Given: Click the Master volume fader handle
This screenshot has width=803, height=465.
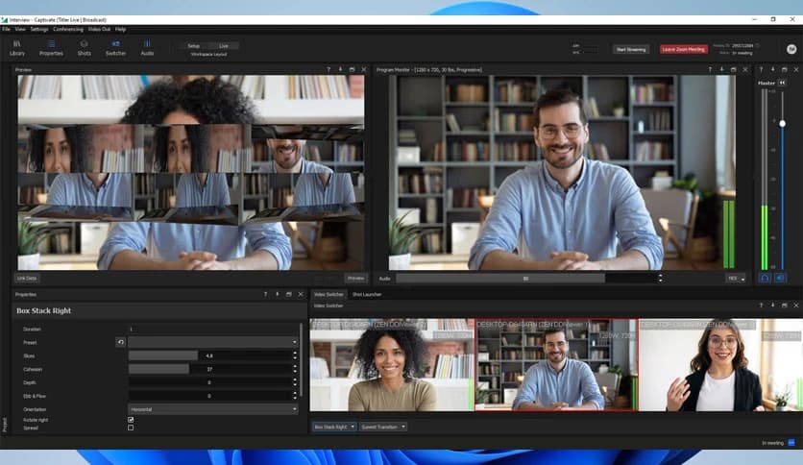Looking at the screenshot, I should [x=782, y=123].
